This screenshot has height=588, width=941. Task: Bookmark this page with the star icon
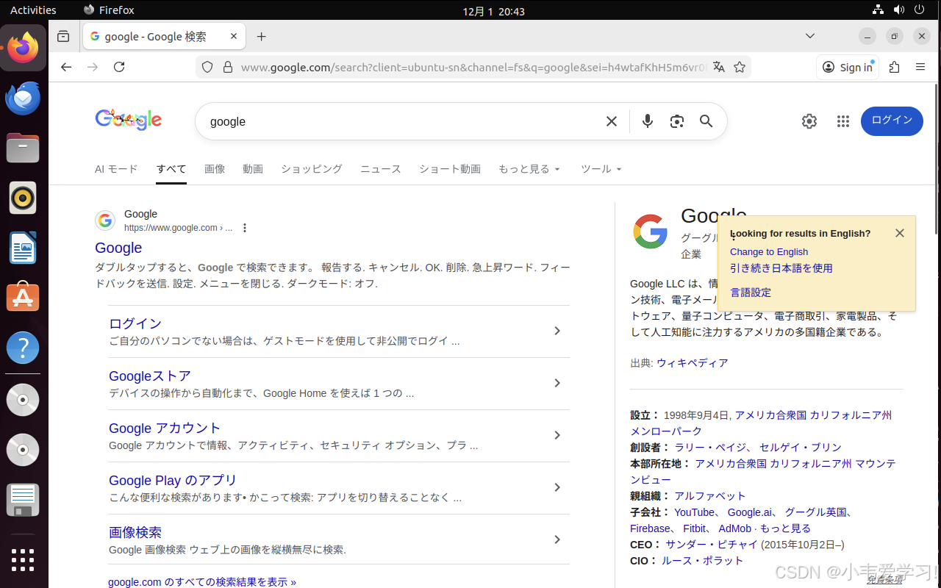(740, 67)
